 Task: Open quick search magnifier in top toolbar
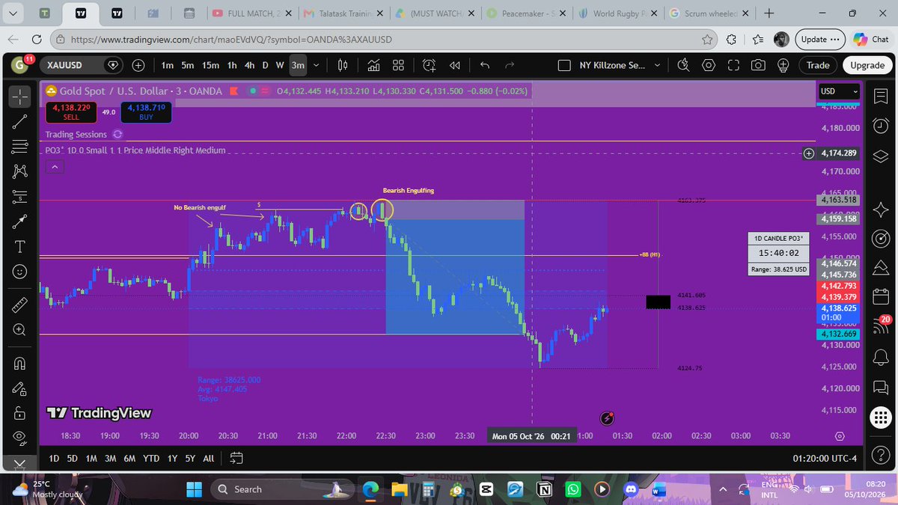click(683, 65)
